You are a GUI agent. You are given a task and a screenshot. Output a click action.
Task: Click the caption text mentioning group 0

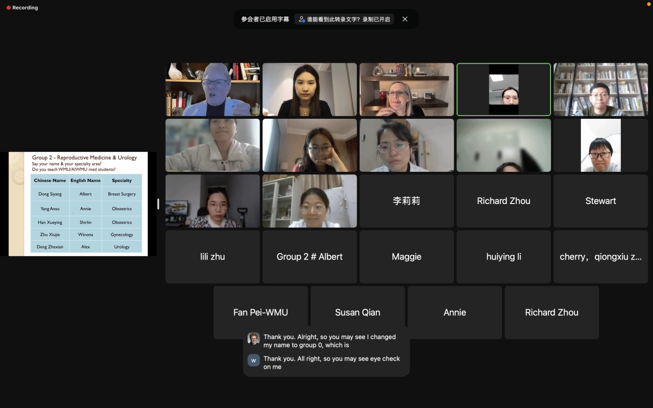click(329, 341)
